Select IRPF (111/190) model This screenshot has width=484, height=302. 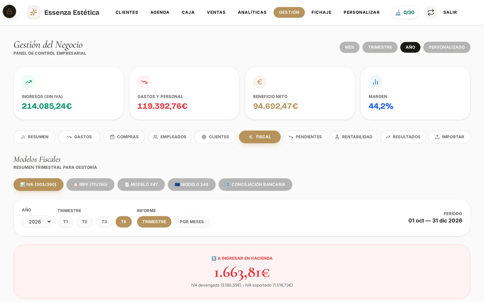(90, 185)
